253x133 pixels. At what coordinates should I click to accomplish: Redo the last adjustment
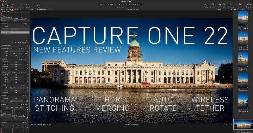pos(29,4)
